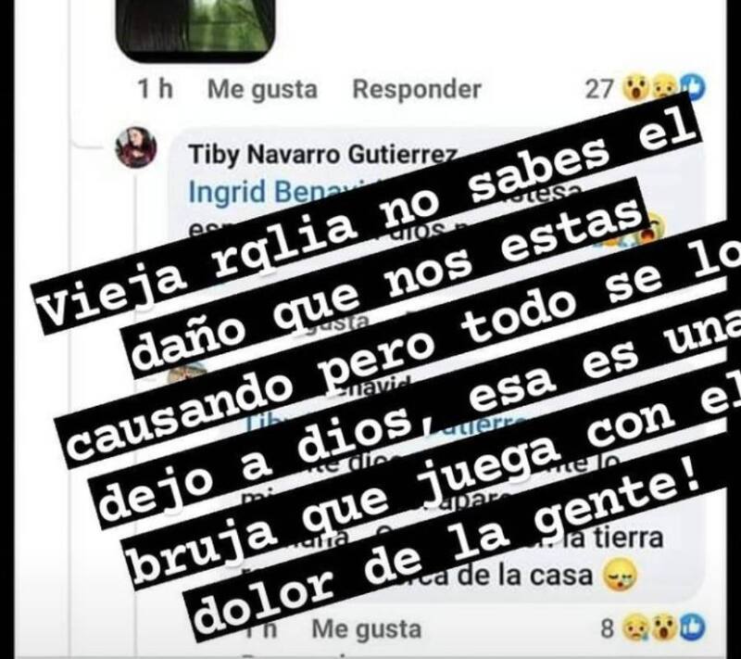
Task: Click the surprised emoji beside 27
Action: (636, 88)
